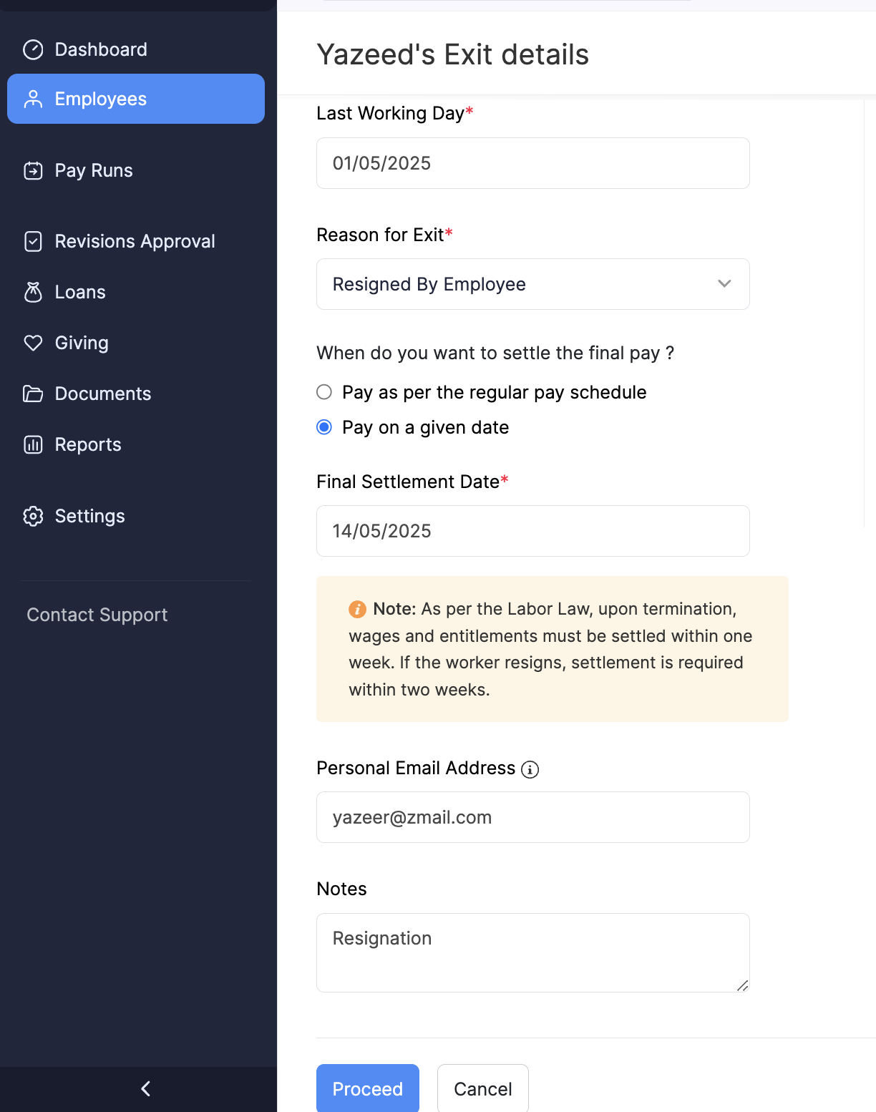The height and width of the screenshot is (1112, 876).
Task: Click the Revisions Approval checkmark icon
Action: point(33,242)
